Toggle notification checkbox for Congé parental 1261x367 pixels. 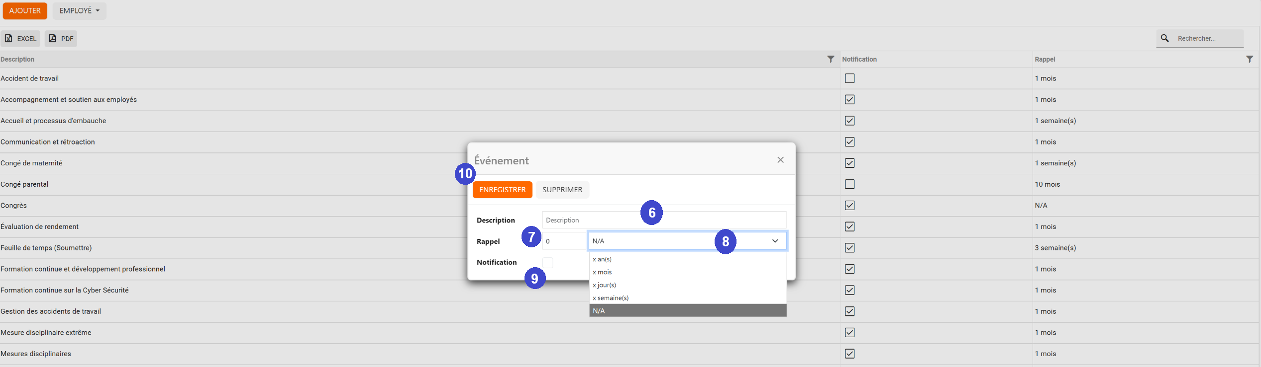point(849,184)
